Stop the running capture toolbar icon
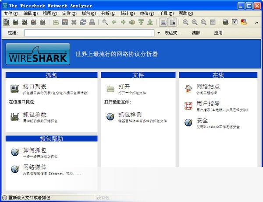This screenshot has height=202, width=263. 34,22
